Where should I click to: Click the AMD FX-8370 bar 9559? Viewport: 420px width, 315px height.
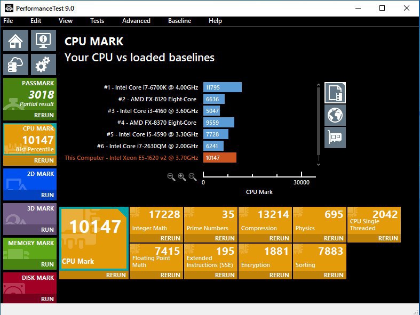[x=219, y=123]
